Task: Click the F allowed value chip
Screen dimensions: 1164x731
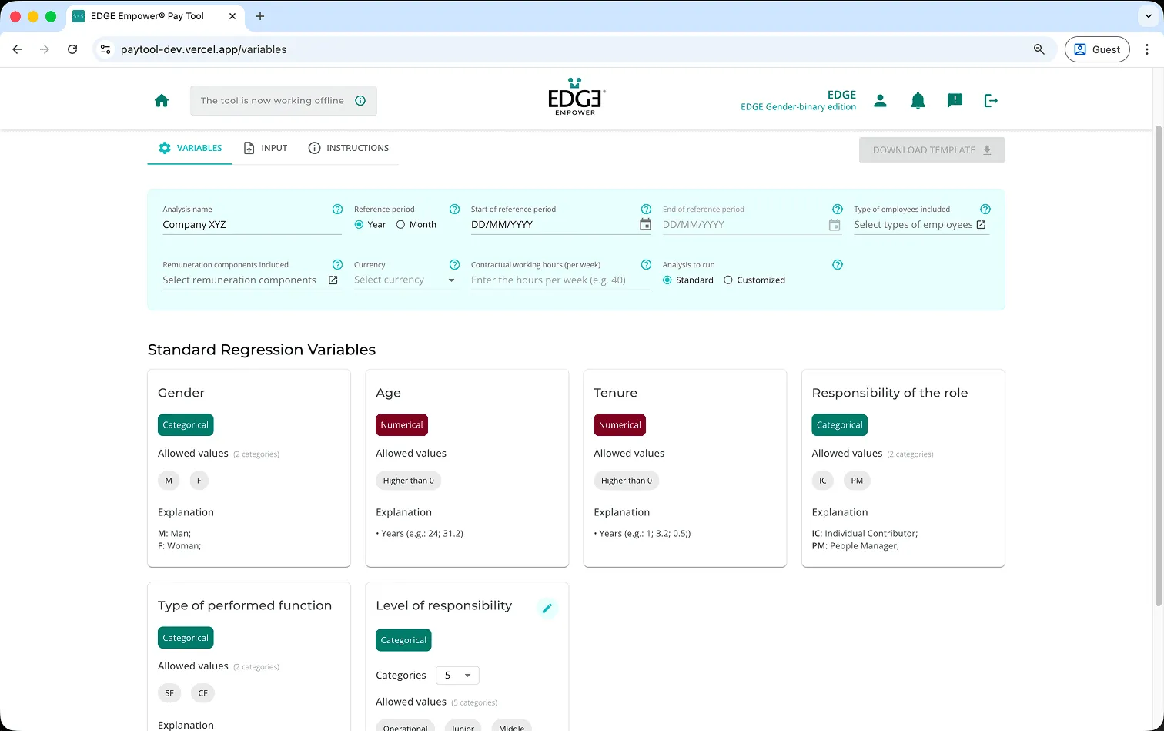Action: click(x=199, y=481)
